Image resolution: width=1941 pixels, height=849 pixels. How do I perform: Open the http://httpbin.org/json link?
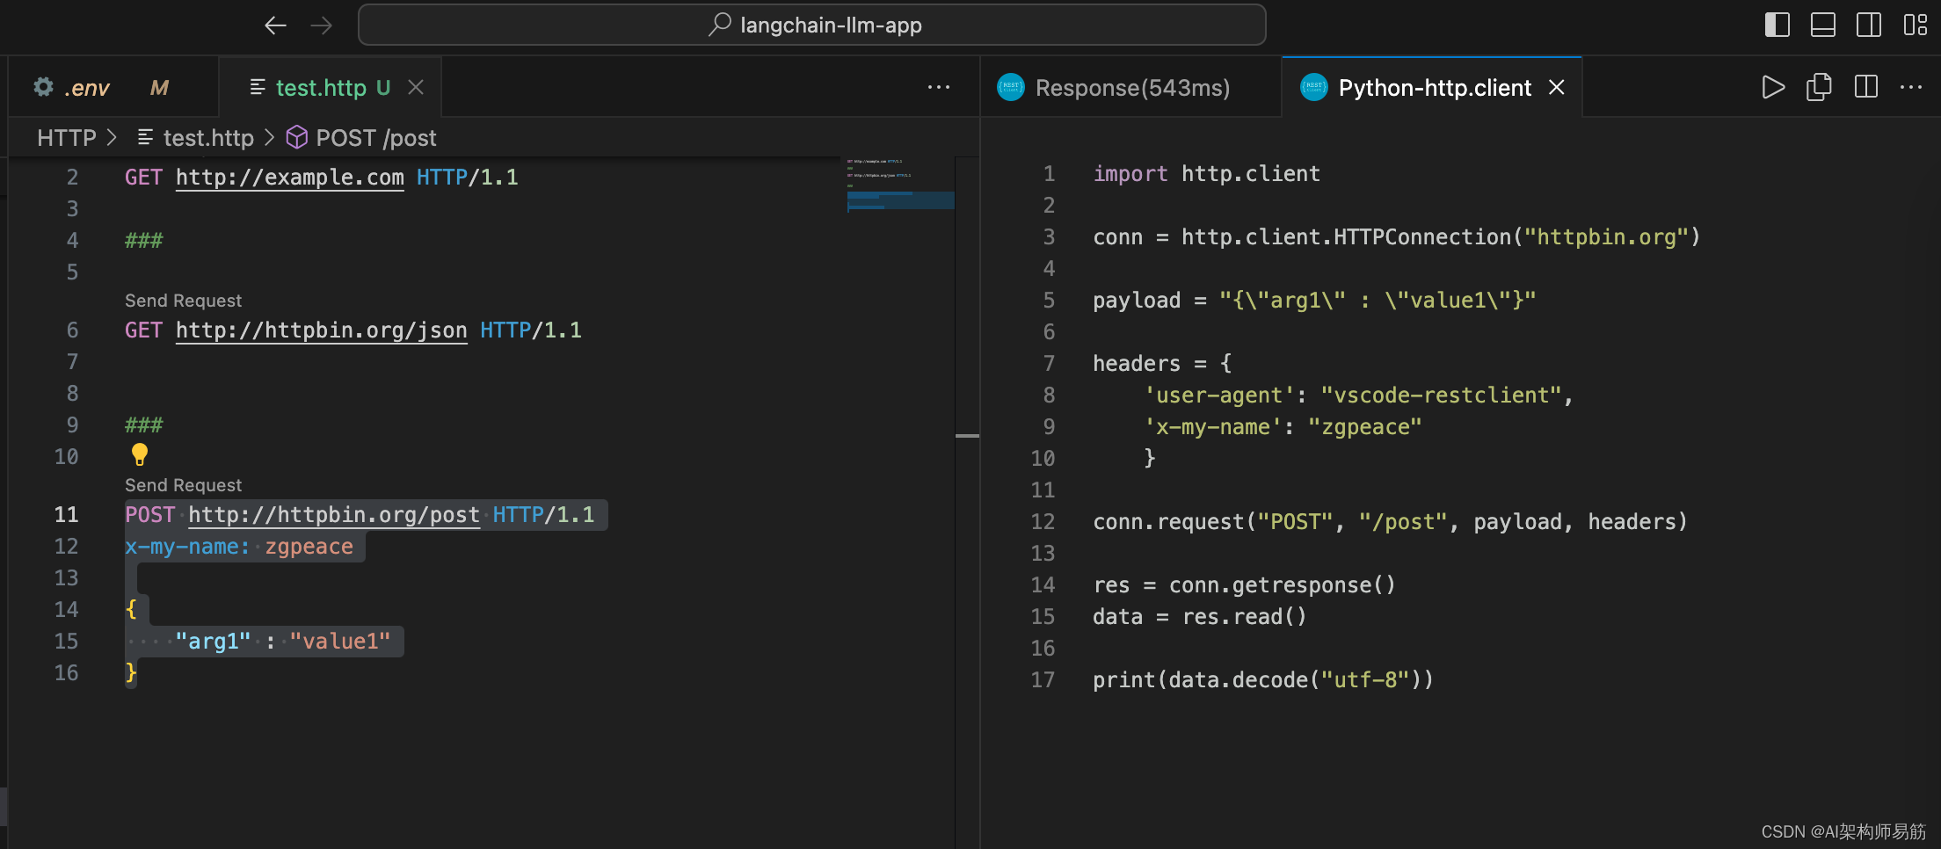point(322,330)
